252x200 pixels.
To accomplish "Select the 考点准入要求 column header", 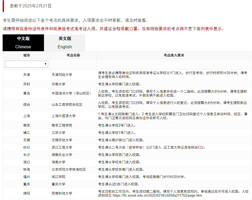I will 174,55.
